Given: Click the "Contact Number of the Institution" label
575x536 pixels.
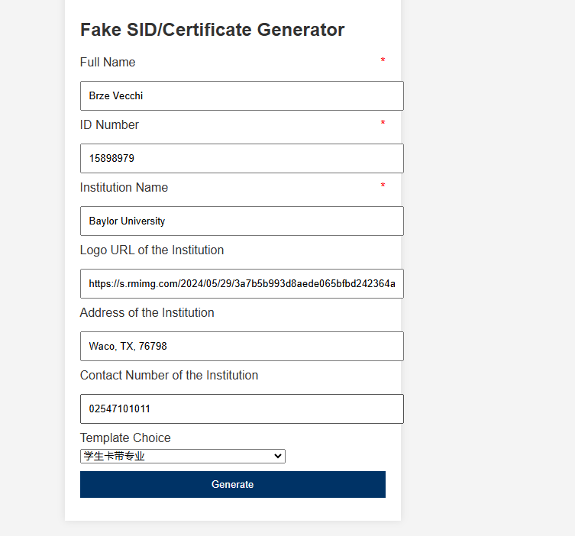Looking at the screenshot, I should tap(169, 376).
